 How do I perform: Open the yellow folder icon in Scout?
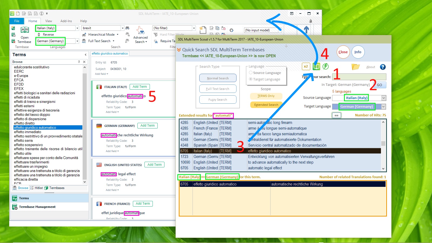pos(355,67)
